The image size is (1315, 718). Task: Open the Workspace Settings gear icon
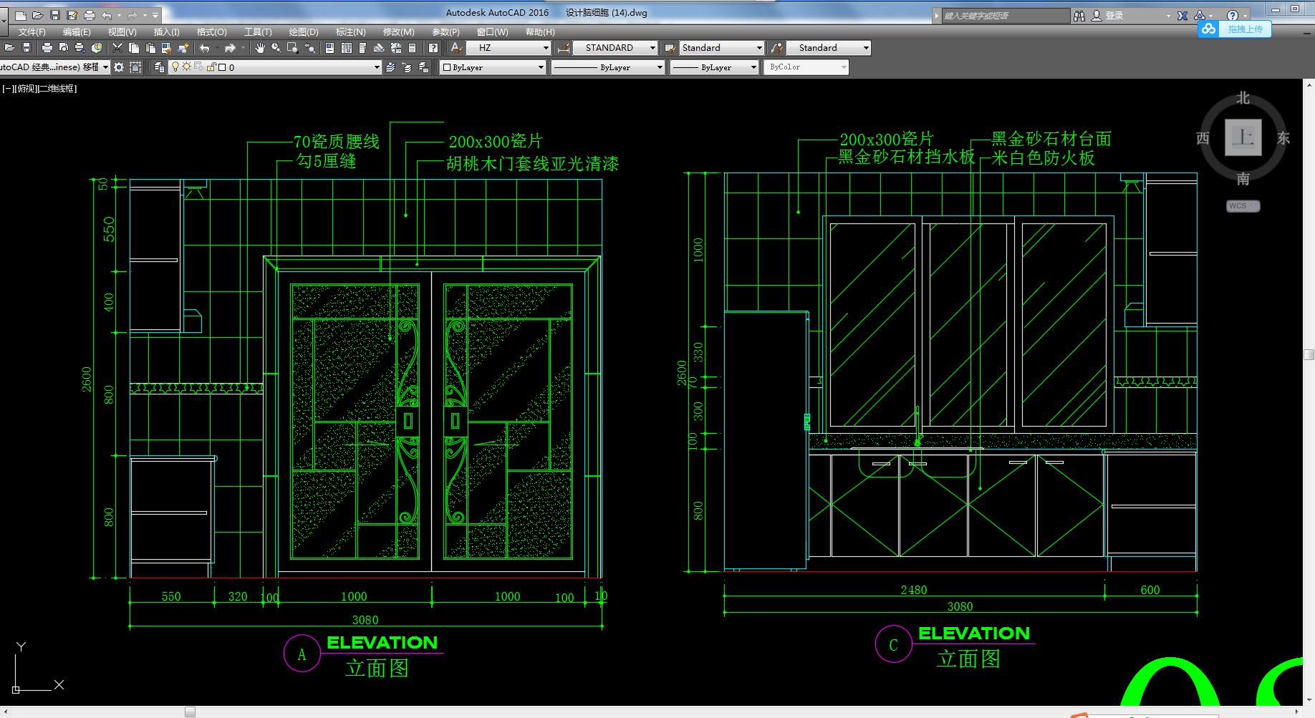click(x=119, y=67)
